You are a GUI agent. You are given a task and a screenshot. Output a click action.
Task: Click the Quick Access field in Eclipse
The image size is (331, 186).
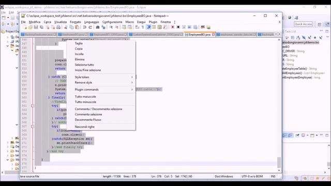[303, 24]
